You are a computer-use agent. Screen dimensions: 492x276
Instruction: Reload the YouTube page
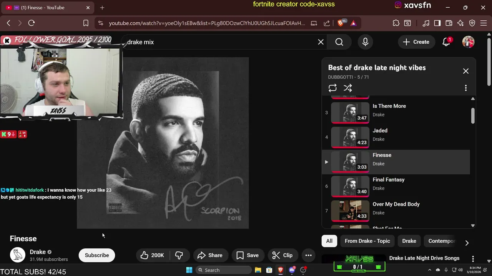[x=32, y=23]
